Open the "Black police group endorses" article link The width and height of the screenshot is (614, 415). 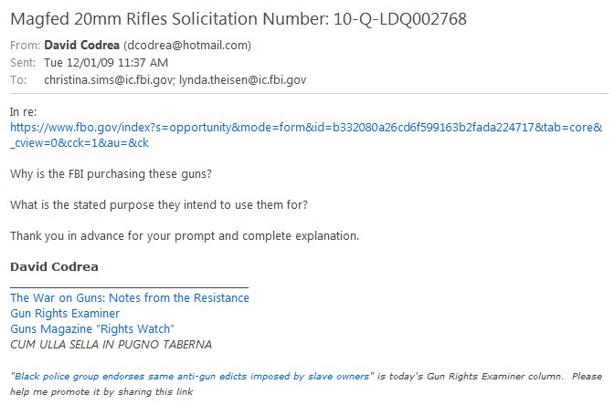point(192,376)
